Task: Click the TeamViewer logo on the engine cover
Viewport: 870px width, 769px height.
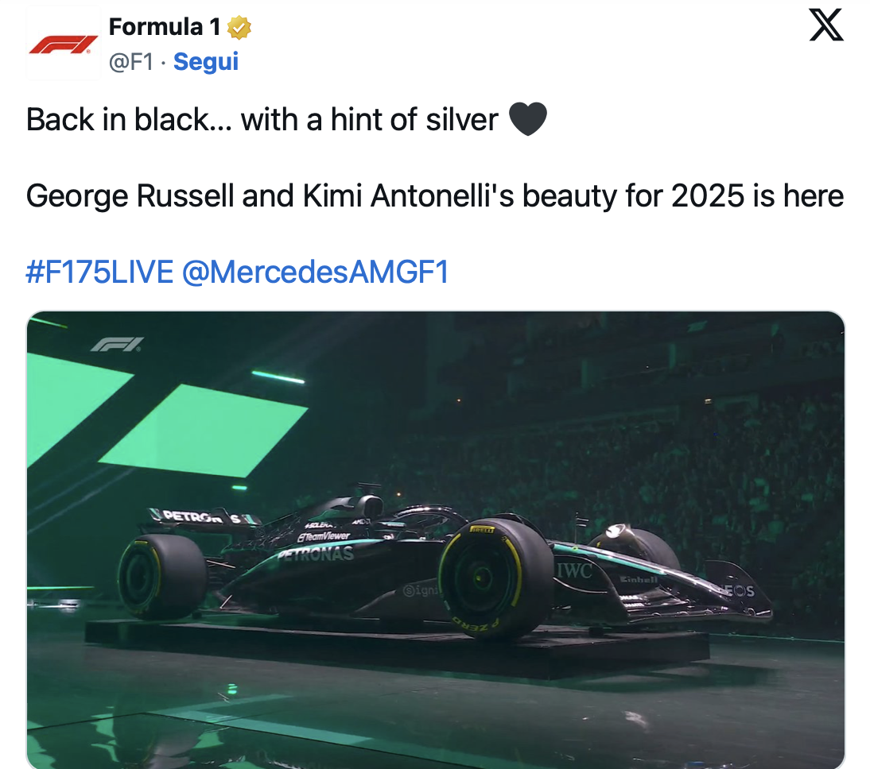Action: tap(324, 536)
